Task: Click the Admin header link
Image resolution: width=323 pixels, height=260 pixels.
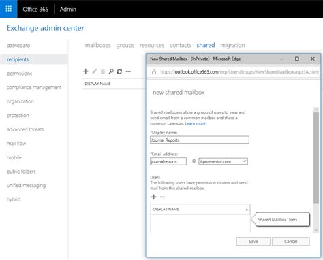Action: [68, 10]
